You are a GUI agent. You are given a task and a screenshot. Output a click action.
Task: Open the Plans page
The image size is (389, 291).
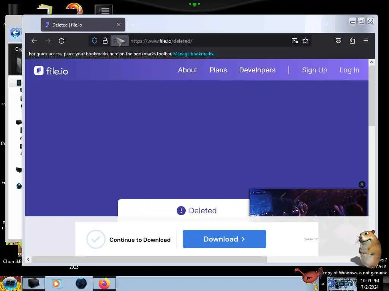tap(218, 70)
